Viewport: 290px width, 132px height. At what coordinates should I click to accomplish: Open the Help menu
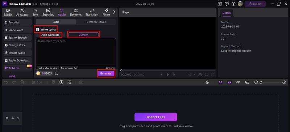pos(55,4)
